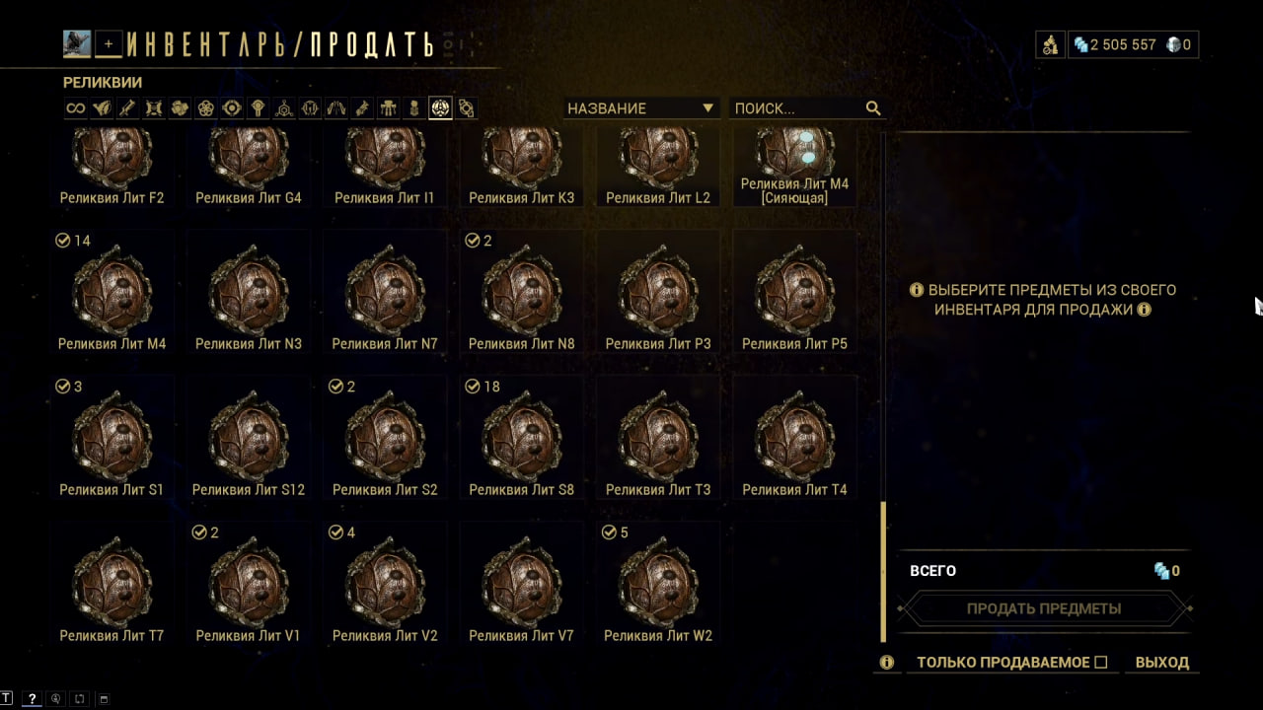Viewport: 1263px width, 710px height.
Task: Click the question mark icon at bottom-left
Action: (x=32, y=699)
